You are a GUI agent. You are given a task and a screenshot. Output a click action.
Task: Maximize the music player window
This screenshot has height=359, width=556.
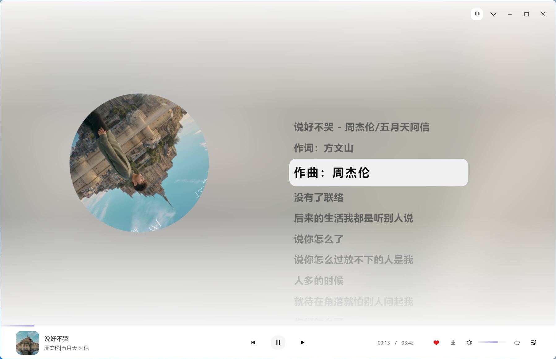point(527,14)
